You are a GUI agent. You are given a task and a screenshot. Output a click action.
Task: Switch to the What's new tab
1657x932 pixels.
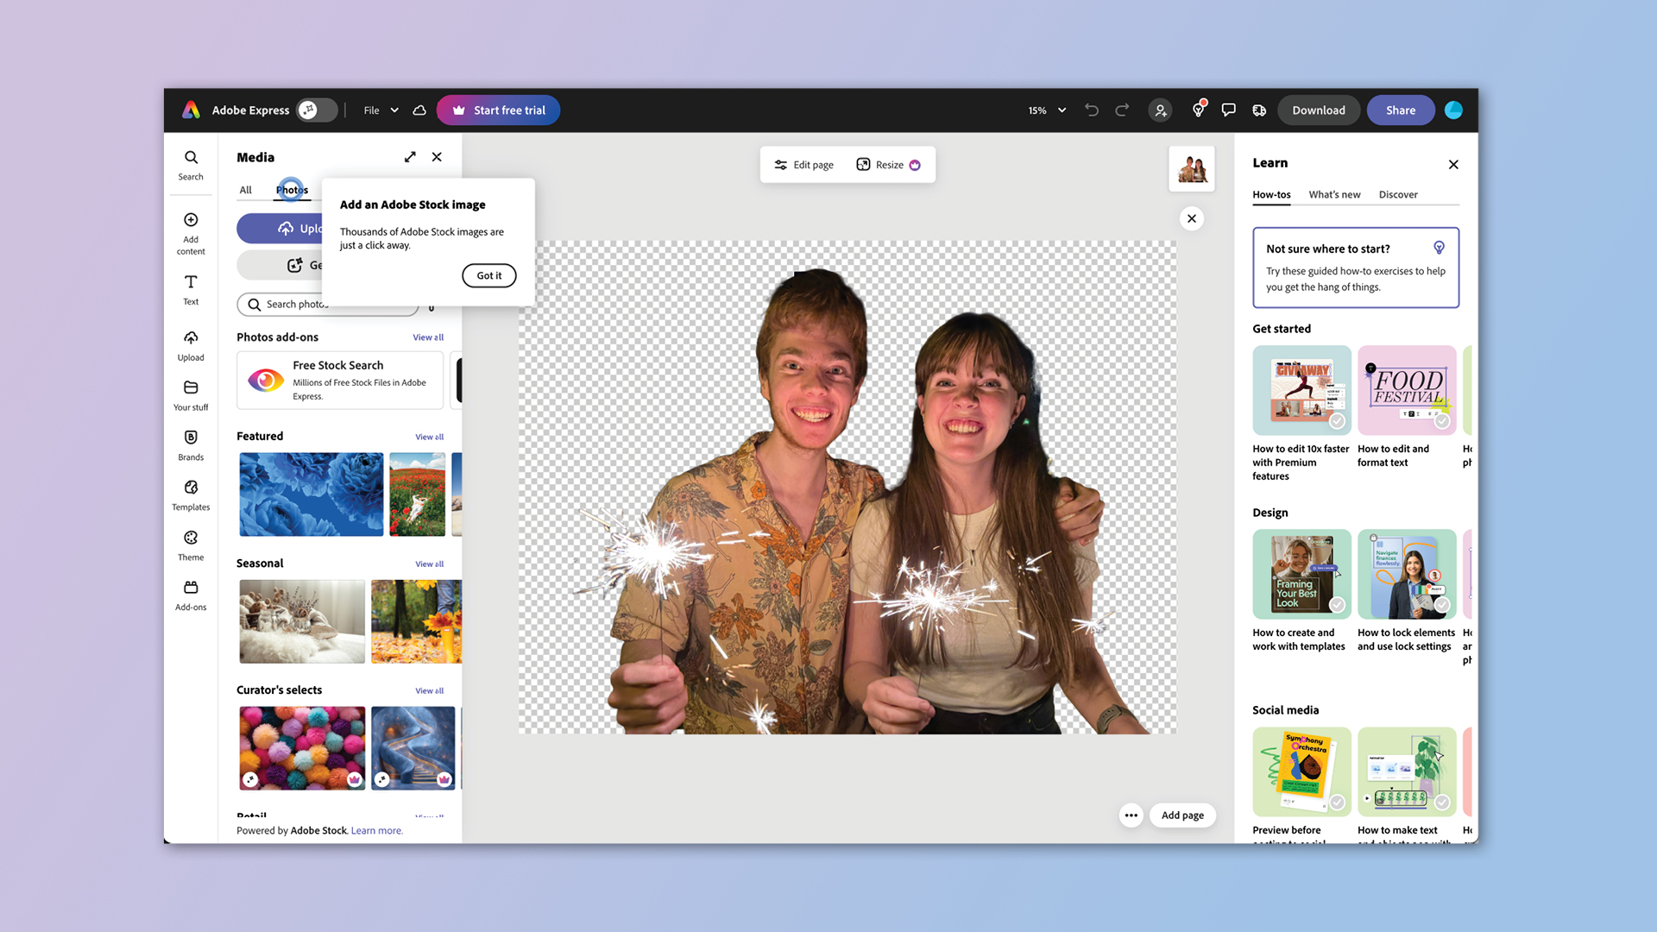coord(1334,194)
